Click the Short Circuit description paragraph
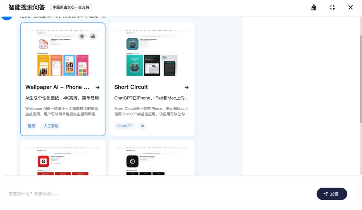This screenshot has width=362, height=210. pyautogui.click(x=151, y=111)
